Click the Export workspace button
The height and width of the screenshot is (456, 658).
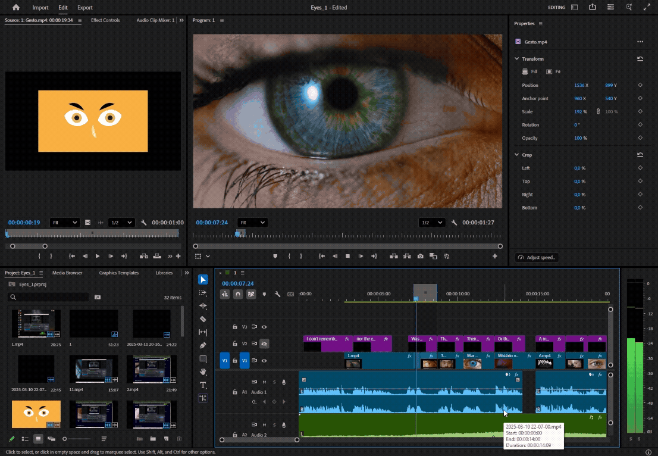(x=85, y=8)
